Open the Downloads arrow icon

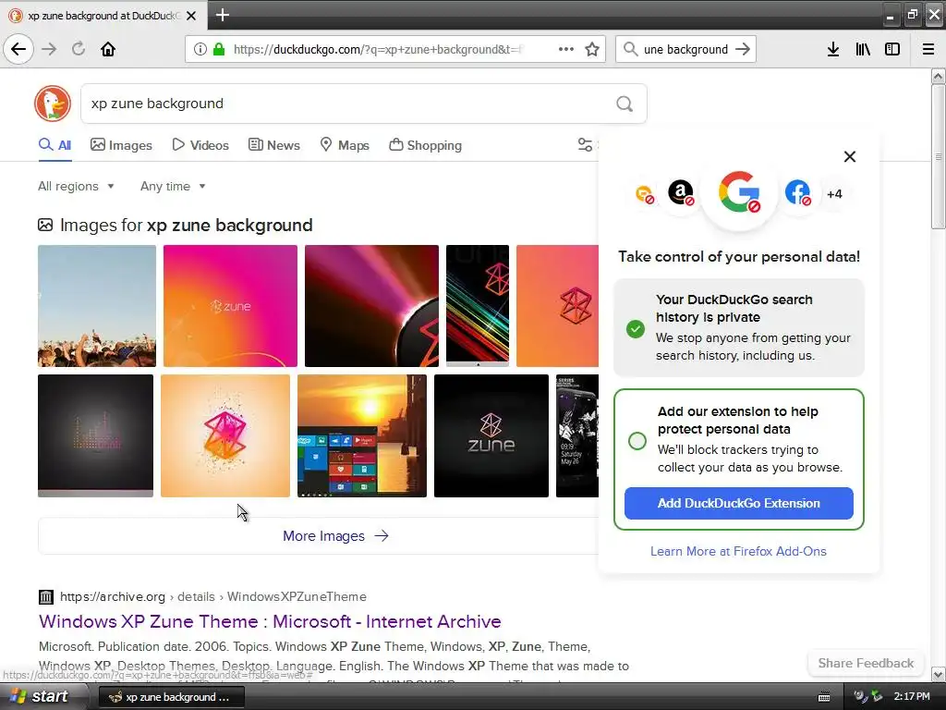click(833, 50)
